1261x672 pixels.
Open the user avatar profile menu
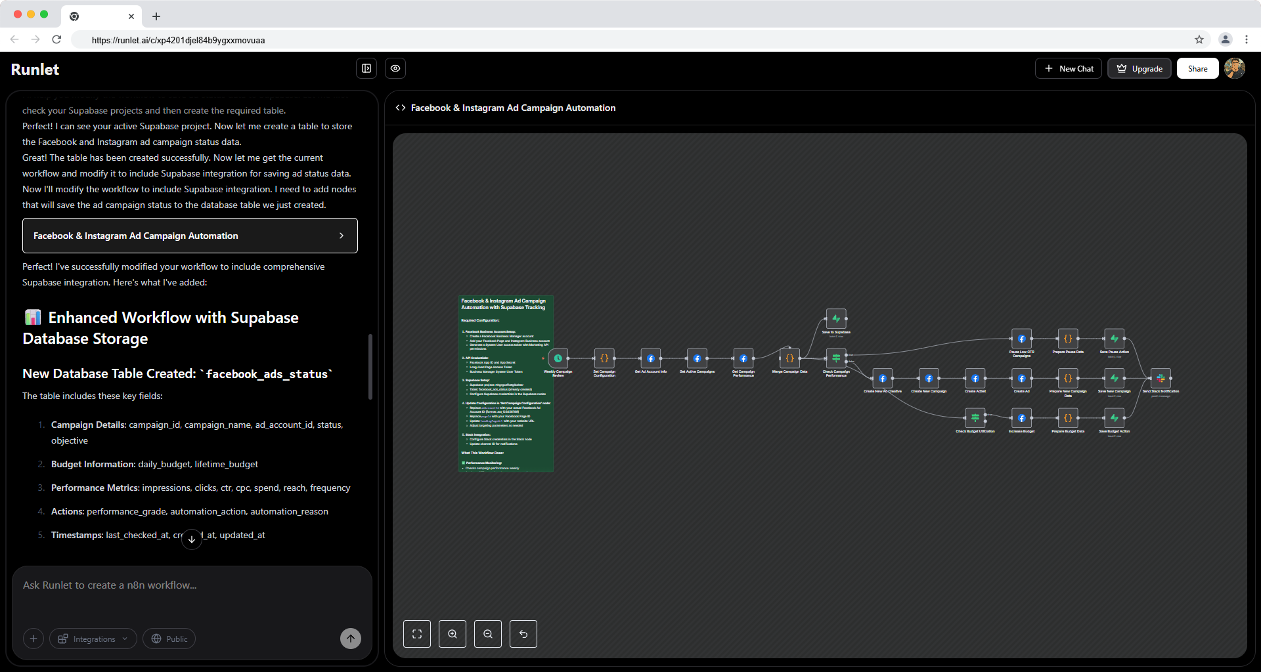pos(1235,68)
